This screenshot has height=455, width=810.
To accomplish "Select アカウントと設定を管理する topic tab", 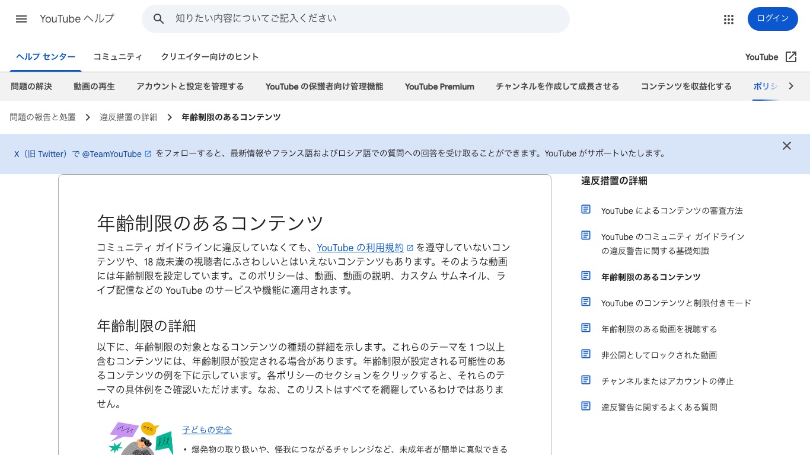I will tap(190, 86).
